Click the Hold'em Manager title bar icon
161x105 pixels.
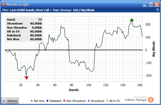point(4,4)
